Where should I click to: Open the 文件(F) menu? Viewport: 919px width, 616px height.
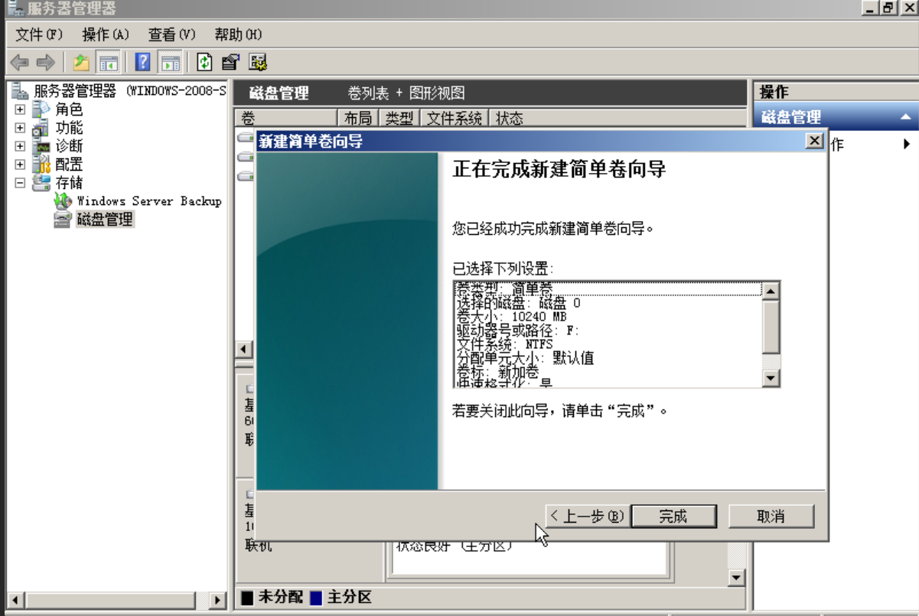point(39,34)
